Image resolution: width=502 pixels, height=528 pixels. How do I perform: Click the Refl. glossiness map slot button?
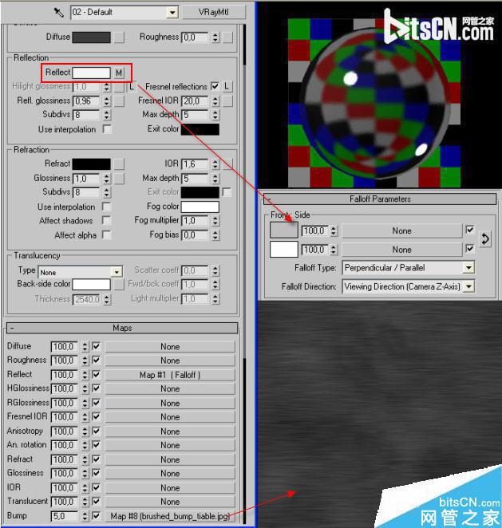119,101
